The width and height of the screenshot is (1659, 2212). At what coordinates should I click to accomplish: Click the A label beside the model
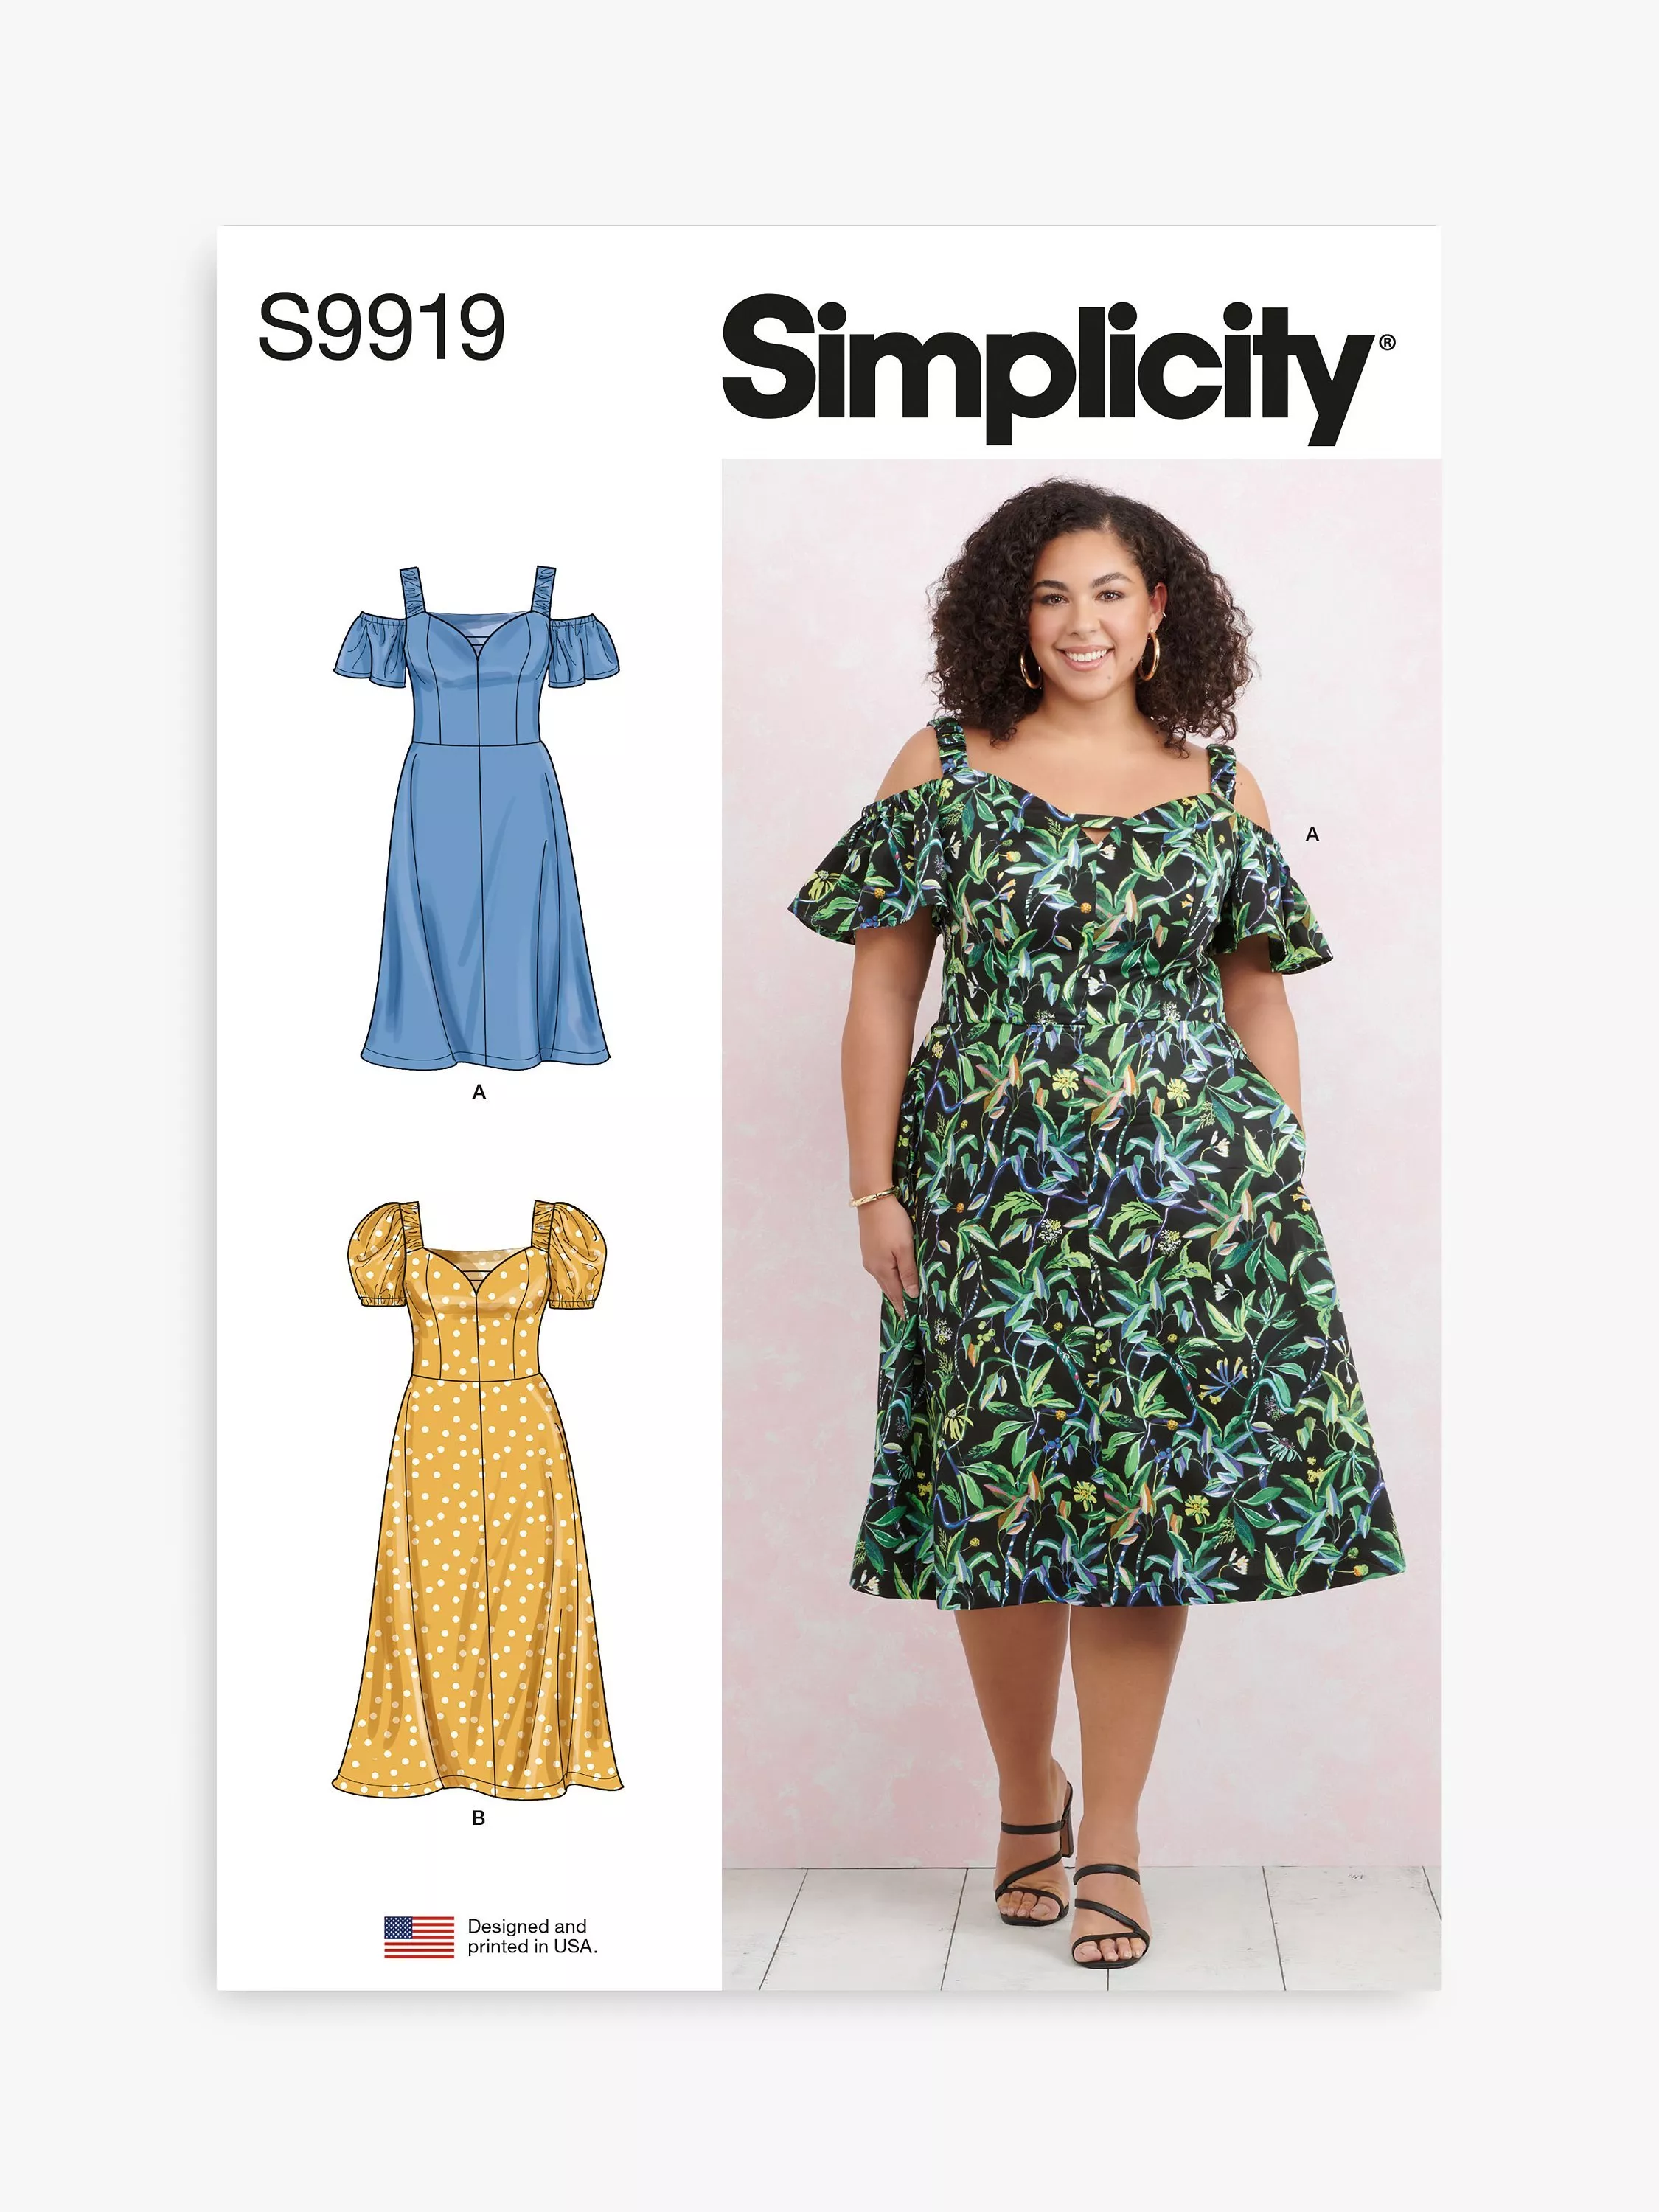[1312, 834]
